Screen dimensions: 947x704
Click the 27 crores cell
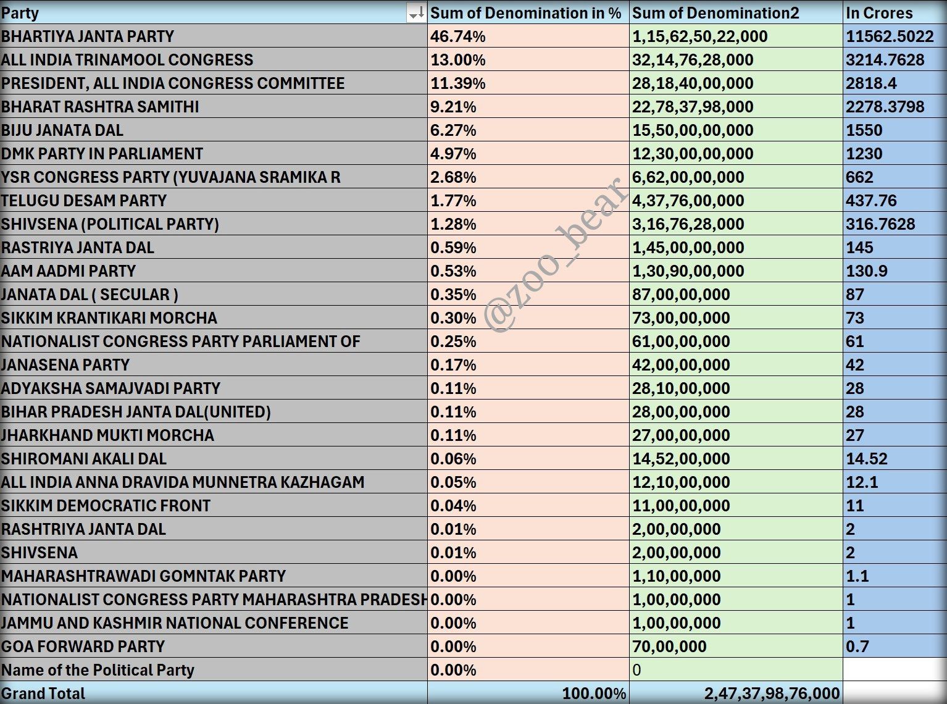[895, 435]
